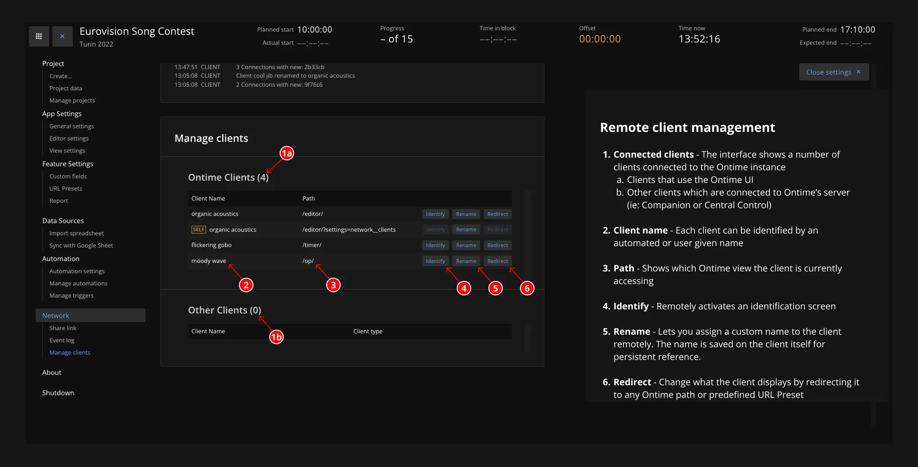The image size is (918, 467).
Task: Rename the moody wave client
Action: (x=466, y=261)
